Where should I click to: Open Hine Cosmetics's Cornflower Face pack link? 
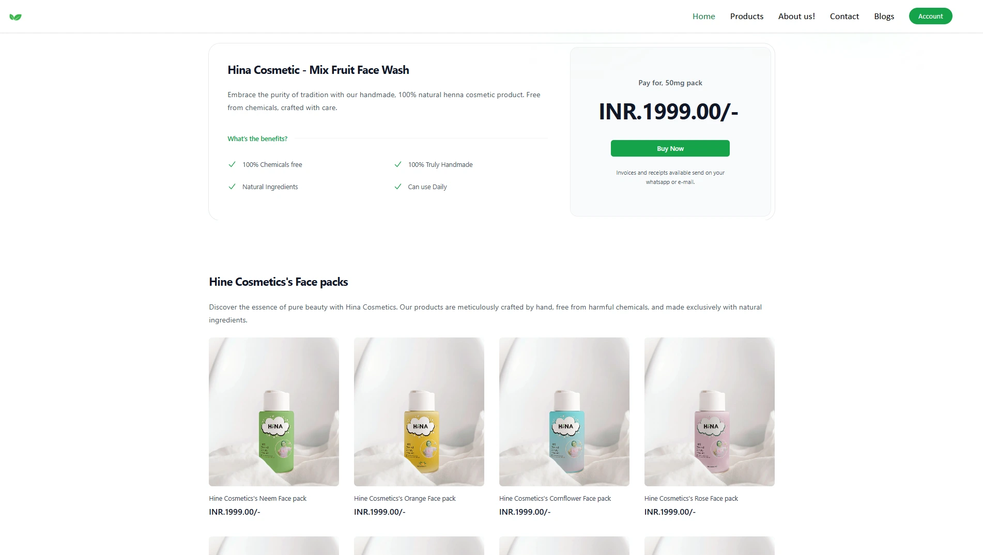pos(555,498)
